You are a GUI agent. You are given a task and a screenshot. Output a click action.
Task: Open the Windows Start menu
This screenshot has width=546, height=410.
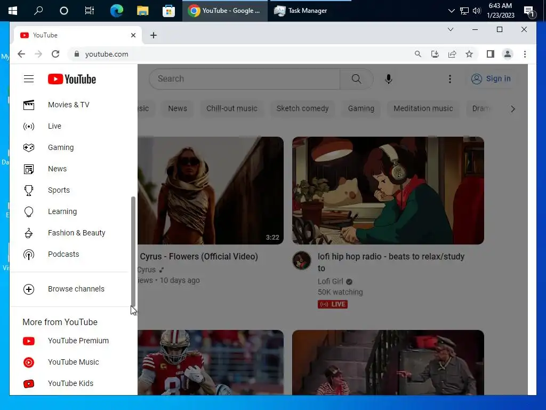13,11
